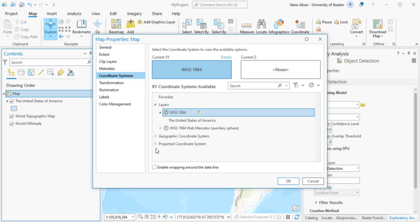The image size is (420, 222).
Task: Collapse the WGS 1984 tree node
Action: (160, 112)
